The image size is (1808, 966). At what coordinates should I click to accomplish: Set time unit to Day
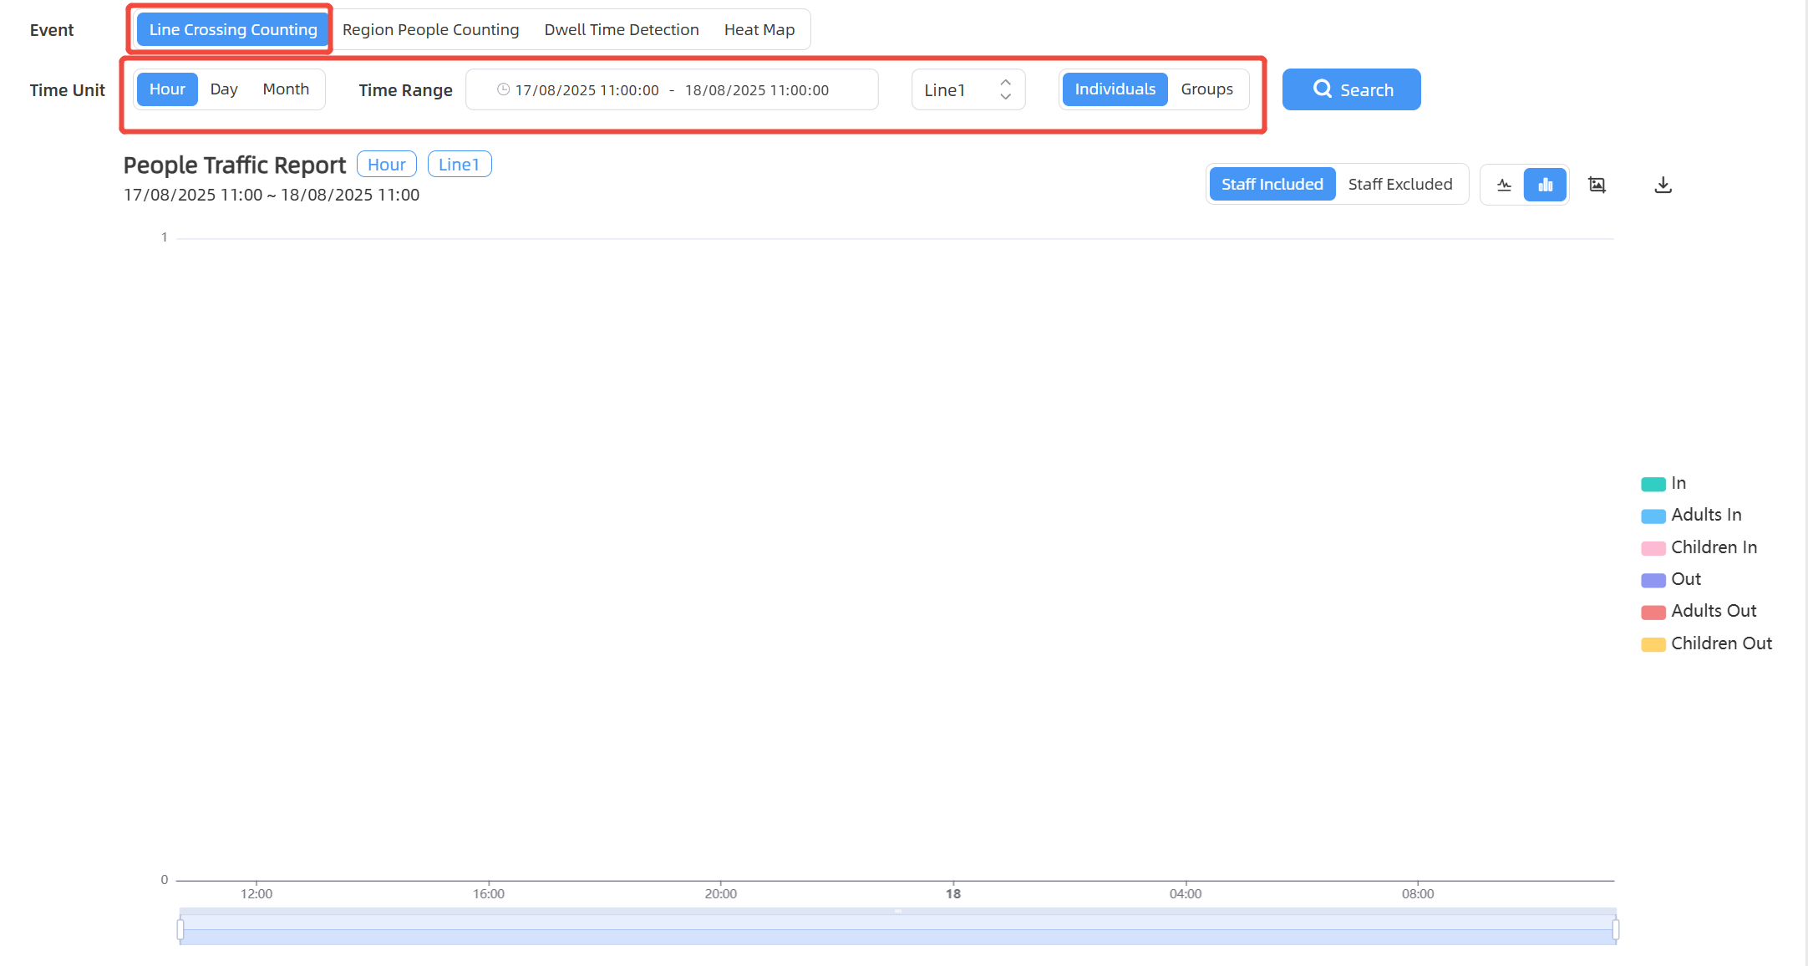click(x=223, y=89)
